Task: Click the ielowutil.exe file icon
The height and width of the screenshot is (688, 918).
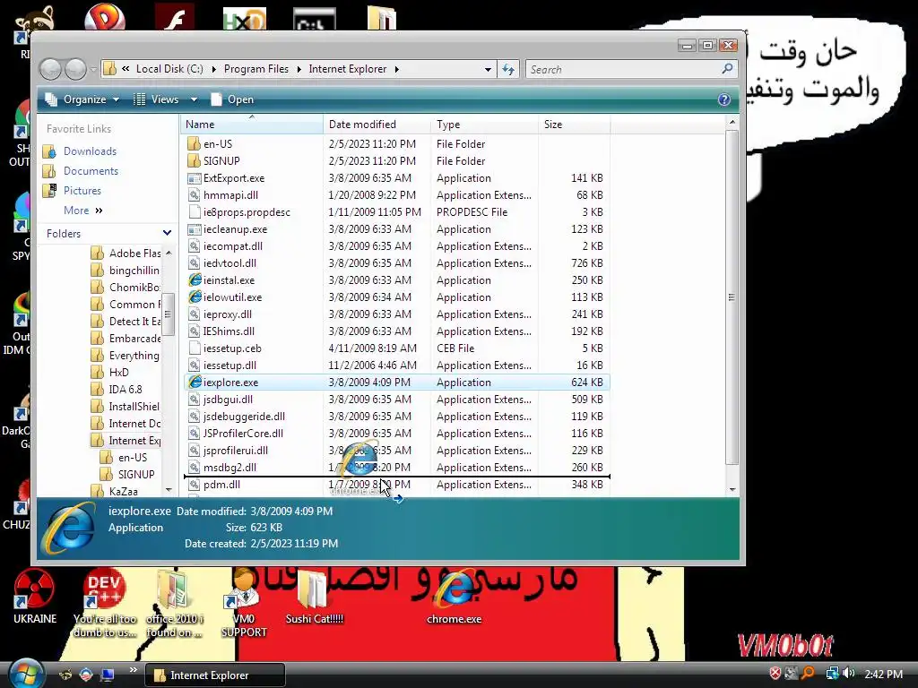Action: (195, 297)
